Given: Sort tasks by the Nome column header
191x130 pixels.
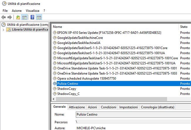Looking at the screenshot, I should [x=115, y=27].
